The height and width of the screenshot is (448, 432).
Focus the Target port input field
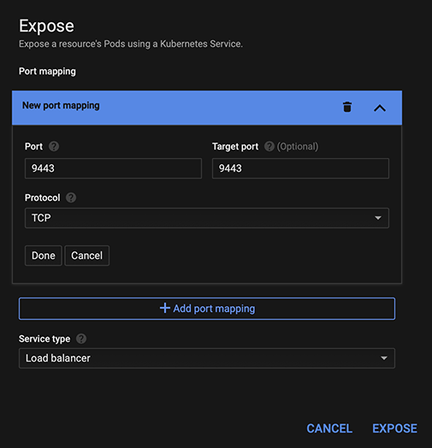pos(300,168)
